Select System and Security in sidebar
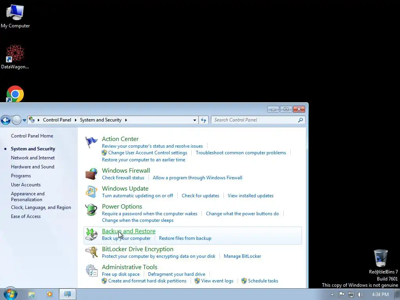400x300 pixels. pos(33,149)
